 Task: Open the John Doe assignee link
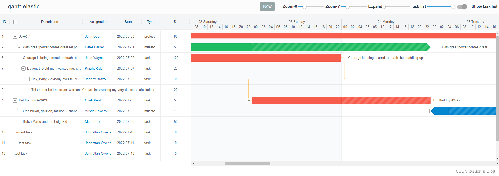point(92,37)
